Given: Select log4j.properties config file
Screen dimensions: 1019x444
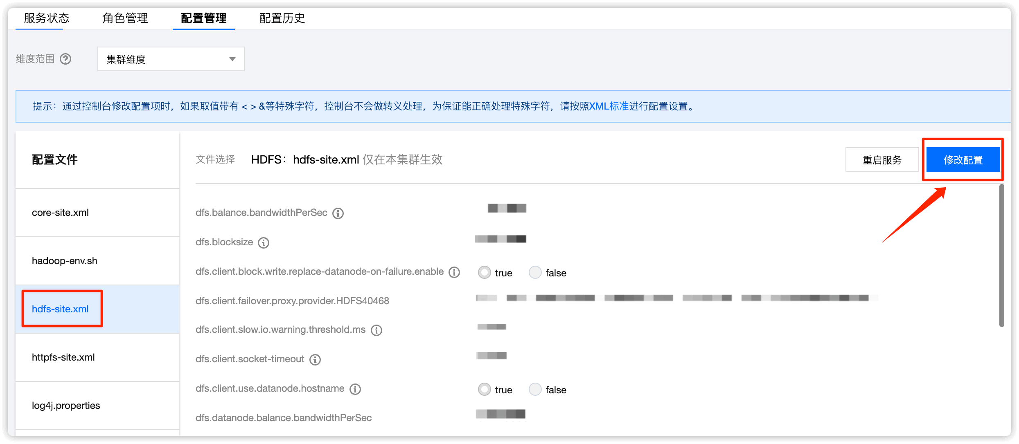Looking at the screenshot, I should [97, 406].
